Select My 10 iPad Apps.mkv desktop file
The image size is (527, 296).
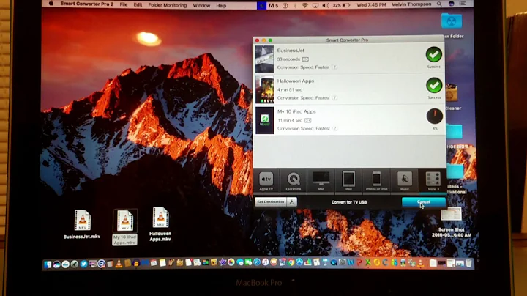coord(124,227)
